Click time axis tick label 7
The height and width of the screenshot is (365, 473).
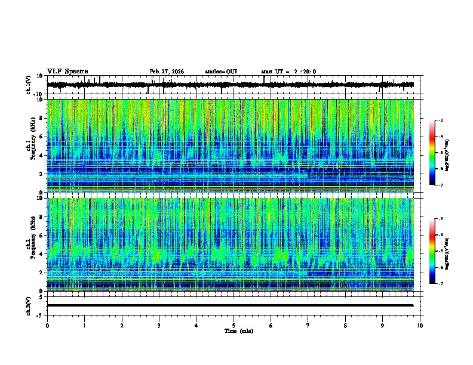(x=308, y=326)
